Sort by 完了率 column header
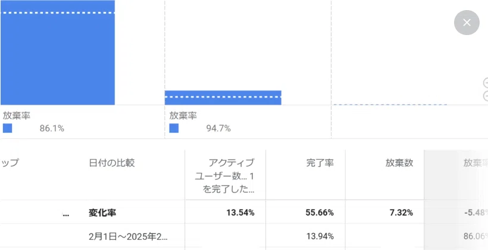The height and width of the screenshot is (250, 488). click(320, 163)
